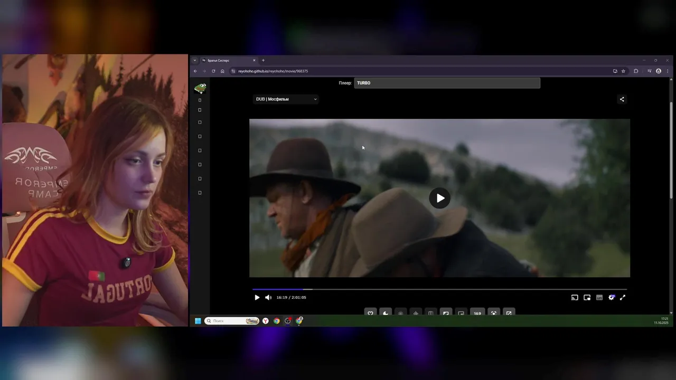
Task: Expand the DUB | Мосфильм dropdown
Action: [x=286, y=99]
